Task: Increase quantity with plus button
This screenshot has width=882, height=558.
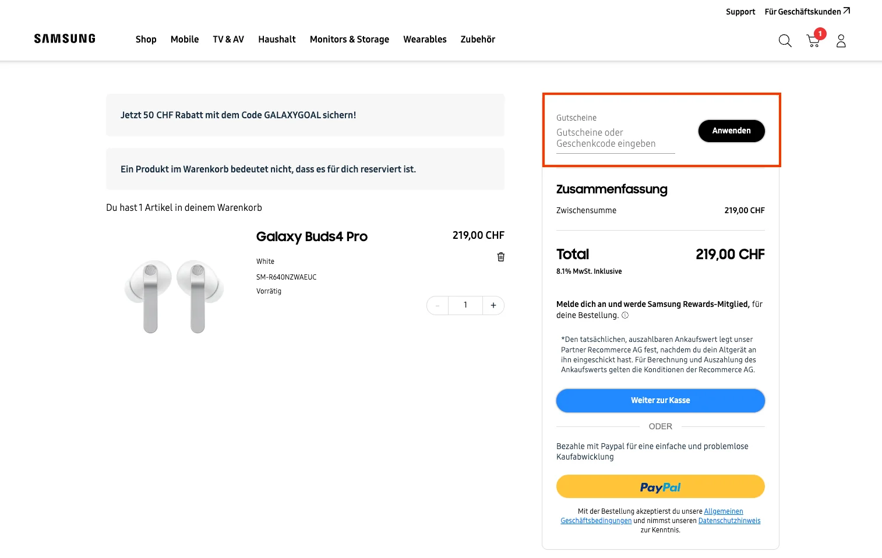Action: coord(493,305)
